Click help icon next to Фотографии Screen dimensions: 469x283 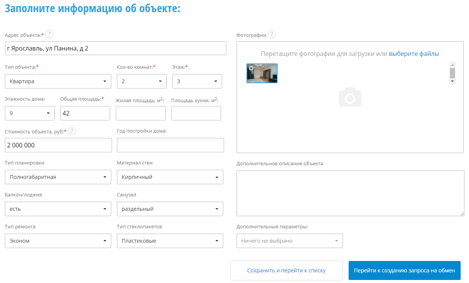point(272,35)
